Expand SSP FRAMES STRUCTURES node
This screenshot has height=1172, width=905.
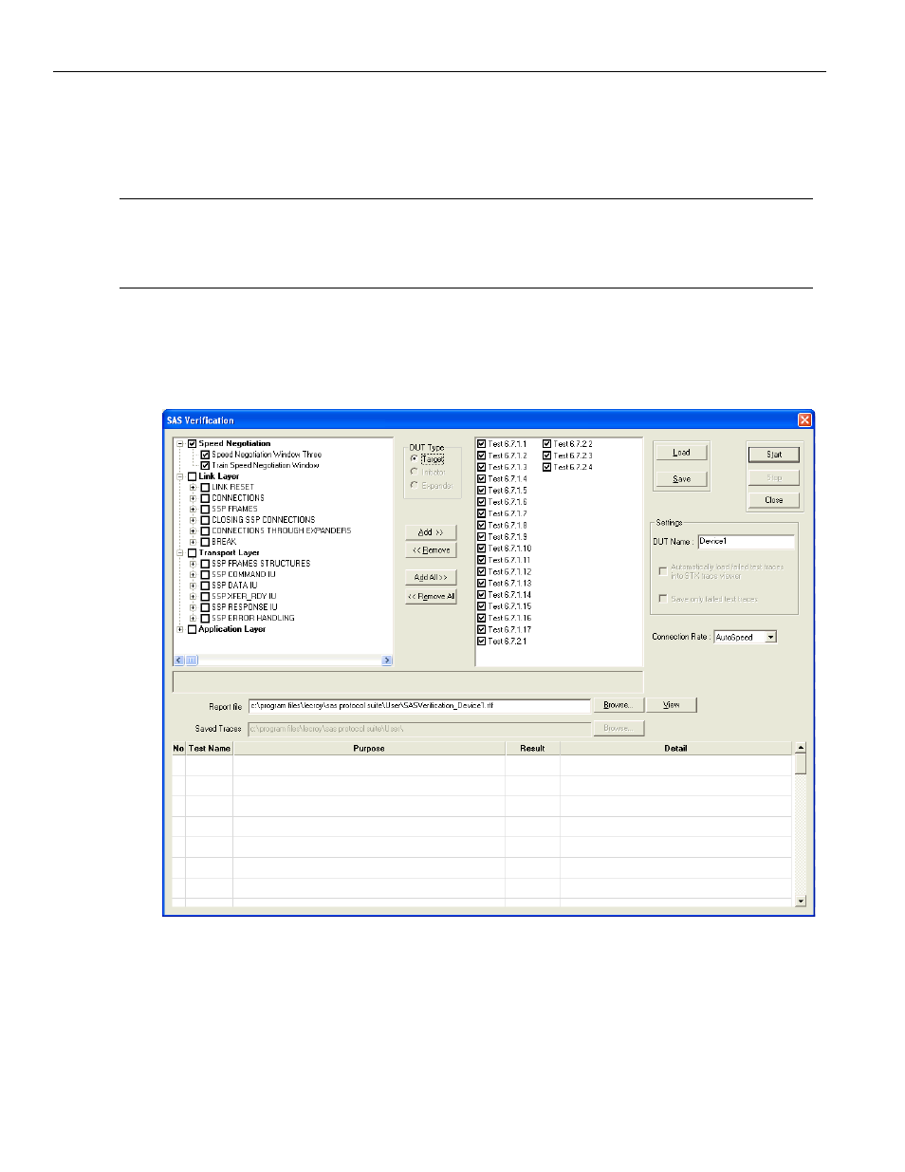(193, 564)
